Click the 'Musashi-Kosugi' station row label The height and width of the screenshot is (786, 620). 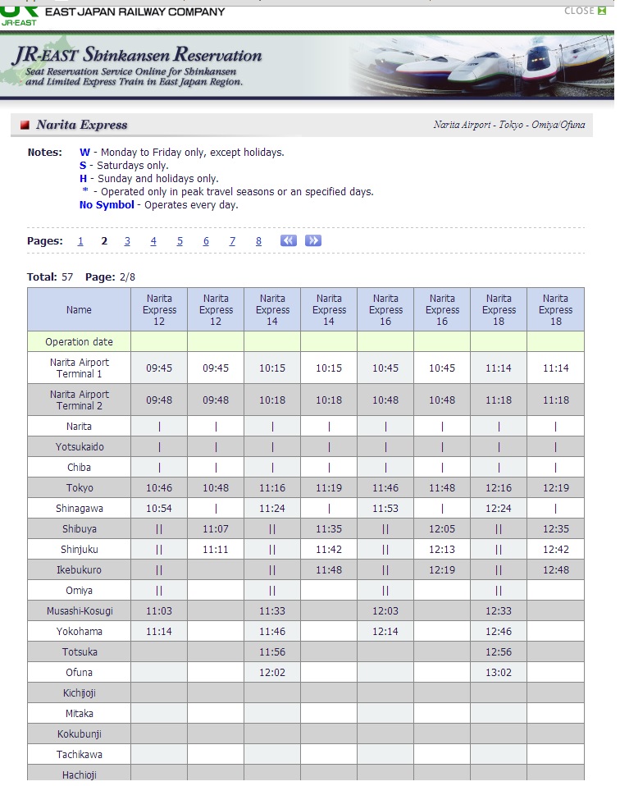point(80,611)
